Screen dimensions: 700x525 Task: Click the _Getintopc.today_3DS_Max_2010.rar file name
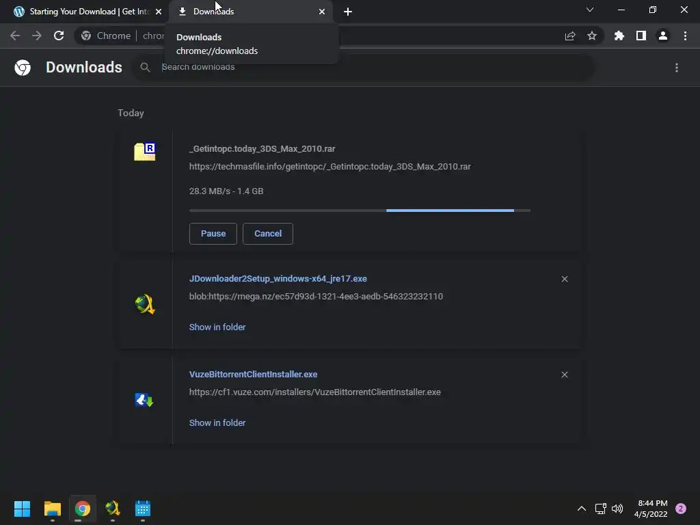pos(262,148)
